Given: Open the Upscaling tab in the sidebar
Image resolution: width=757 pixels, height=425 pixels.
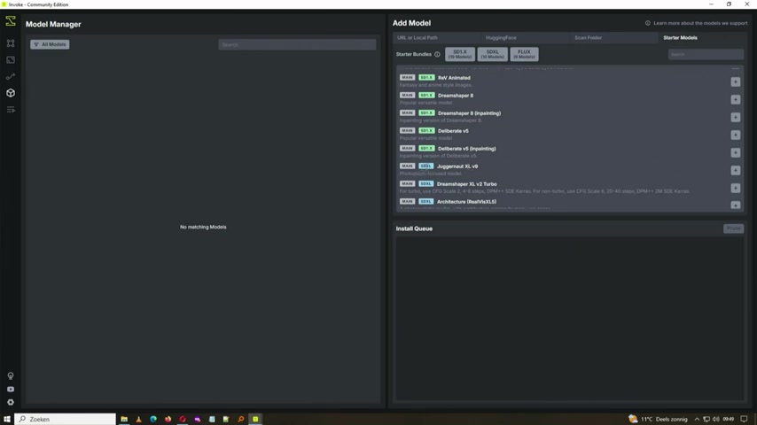Looking at the screenshot, I should (11, 60).
